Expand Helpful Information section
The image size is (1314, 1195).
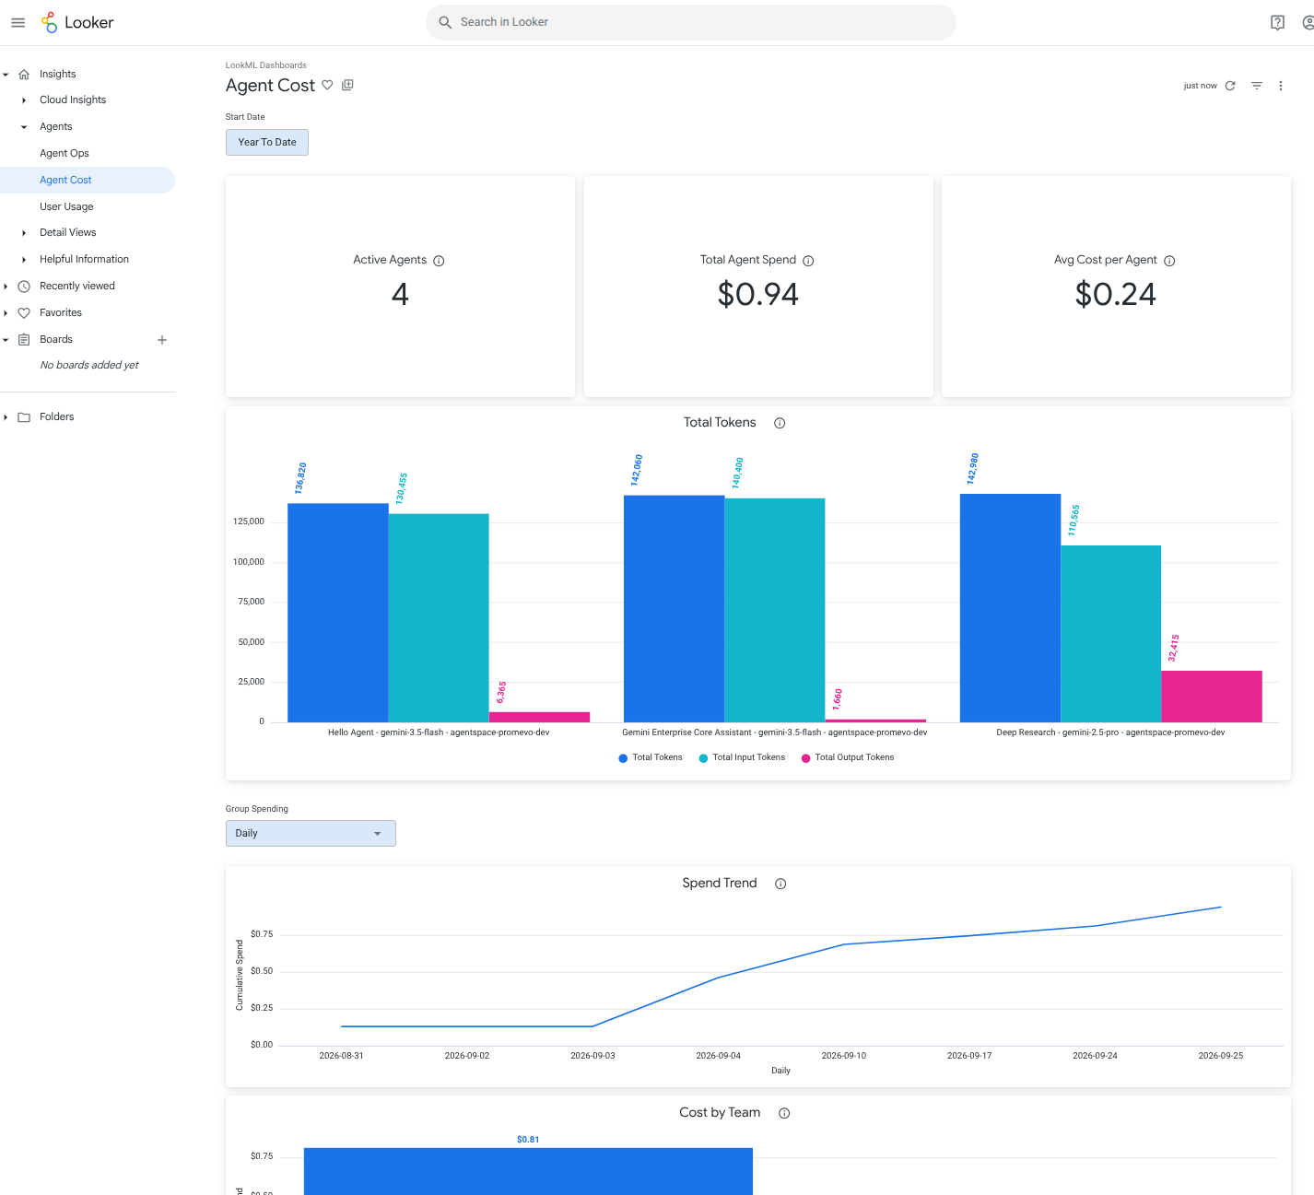pyautogui.click(x=24, y=260)
